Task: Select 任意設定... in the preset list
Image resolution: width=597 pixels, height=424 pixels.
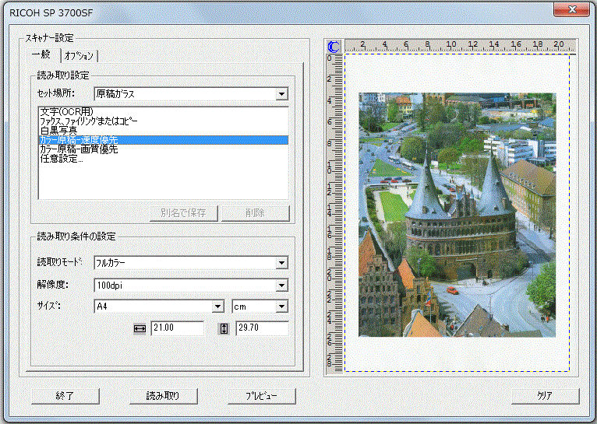Action: tap(62, 159)
